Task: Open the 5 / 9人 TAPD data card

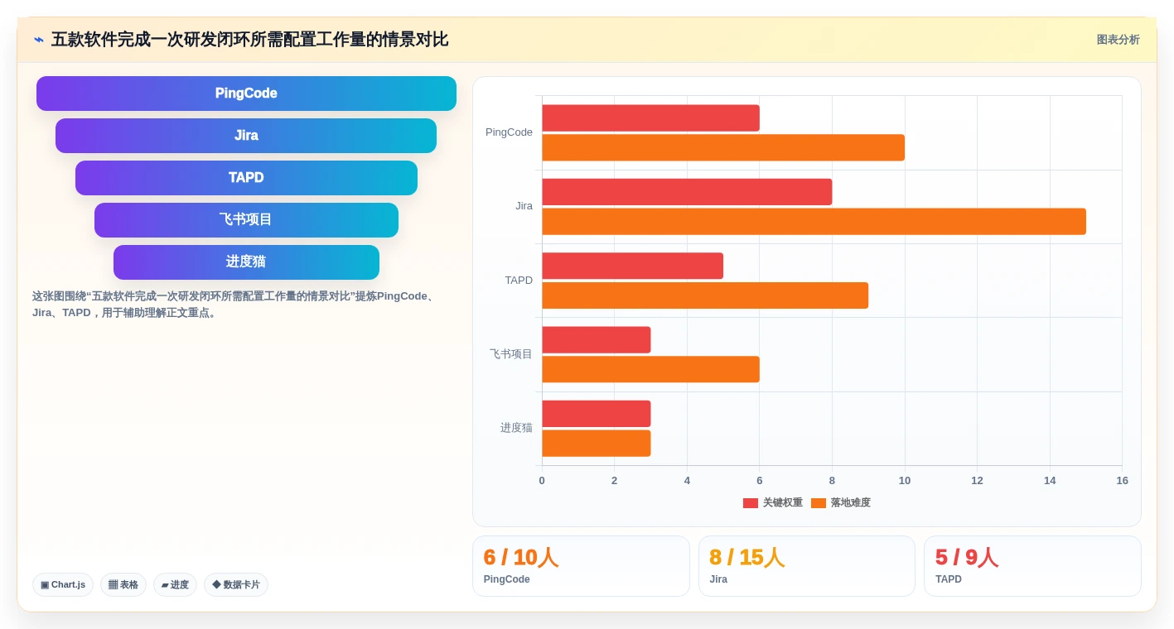Action: click(1032, 566)
